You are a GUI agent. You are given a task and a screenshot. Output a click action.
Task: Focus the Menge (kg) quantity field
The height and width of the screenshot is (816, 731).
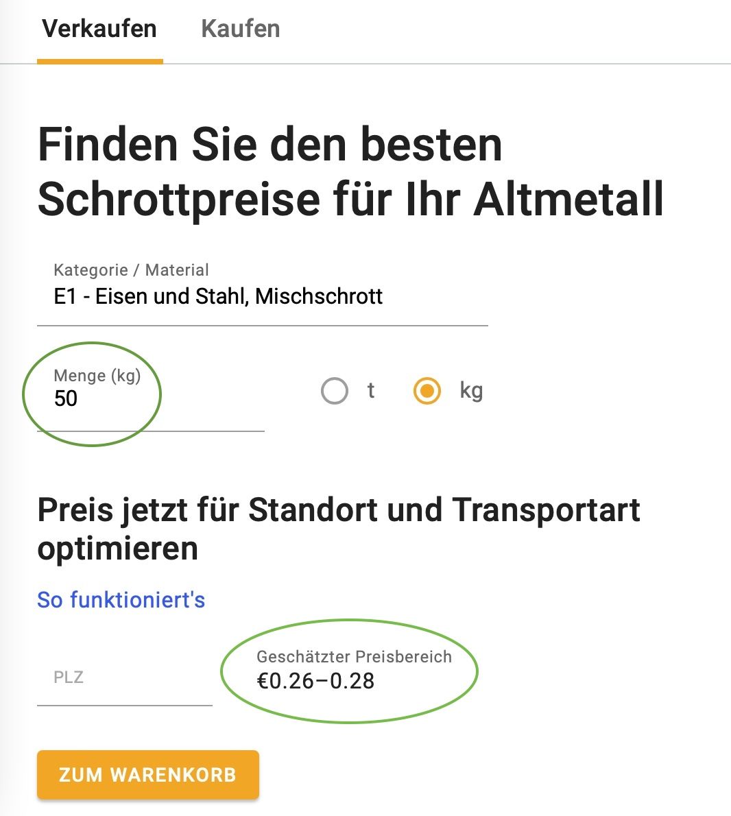tap(150, 398)
